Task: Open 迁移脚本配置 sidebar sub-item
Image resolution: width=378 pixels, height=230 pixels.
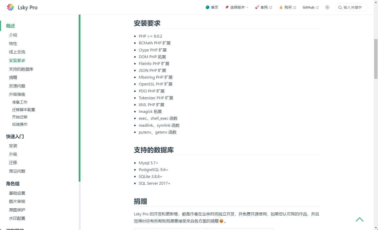Action: [23, 110]
